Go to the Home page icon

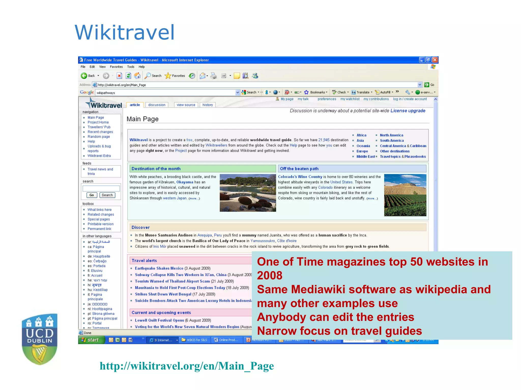pyautogui.click(x=137, y=76)
